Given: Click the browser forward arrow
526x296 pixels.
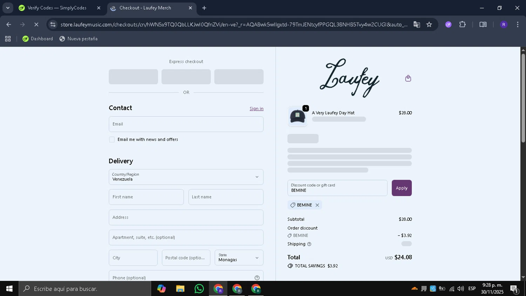Looking at the screenshot, I should pyautogui.click(x=22, y=25).
